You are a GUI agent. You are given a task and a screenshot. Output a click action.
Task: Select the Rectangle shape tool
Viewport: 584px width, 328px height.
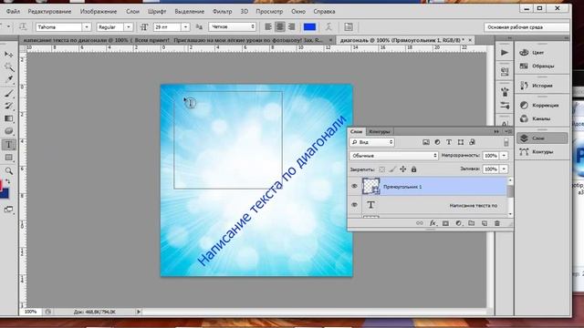[x=8, y=158]
